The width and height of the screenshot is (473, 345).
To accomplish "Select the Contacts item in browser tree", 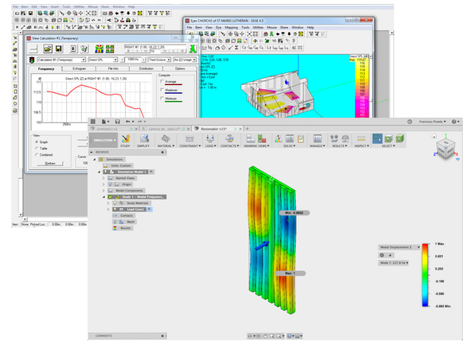I will pos(123,215).
